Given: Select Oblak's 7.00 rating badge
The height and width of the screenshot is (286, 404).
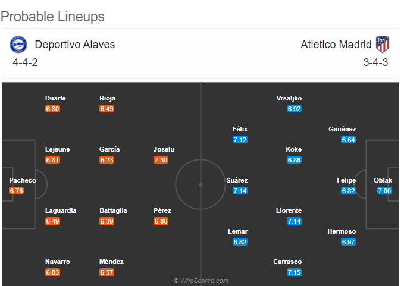Looking at the screenshot, I should 384,191.
